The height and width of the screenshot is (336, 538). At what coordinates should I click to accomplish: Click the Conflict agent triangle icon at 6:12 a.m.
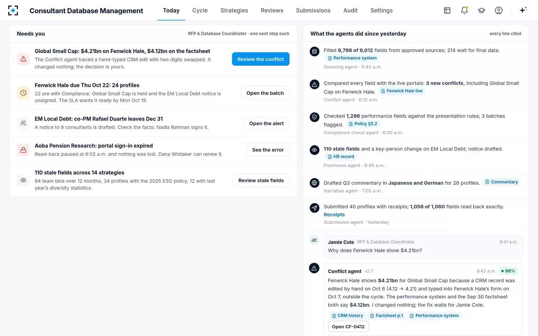point(315,84)
